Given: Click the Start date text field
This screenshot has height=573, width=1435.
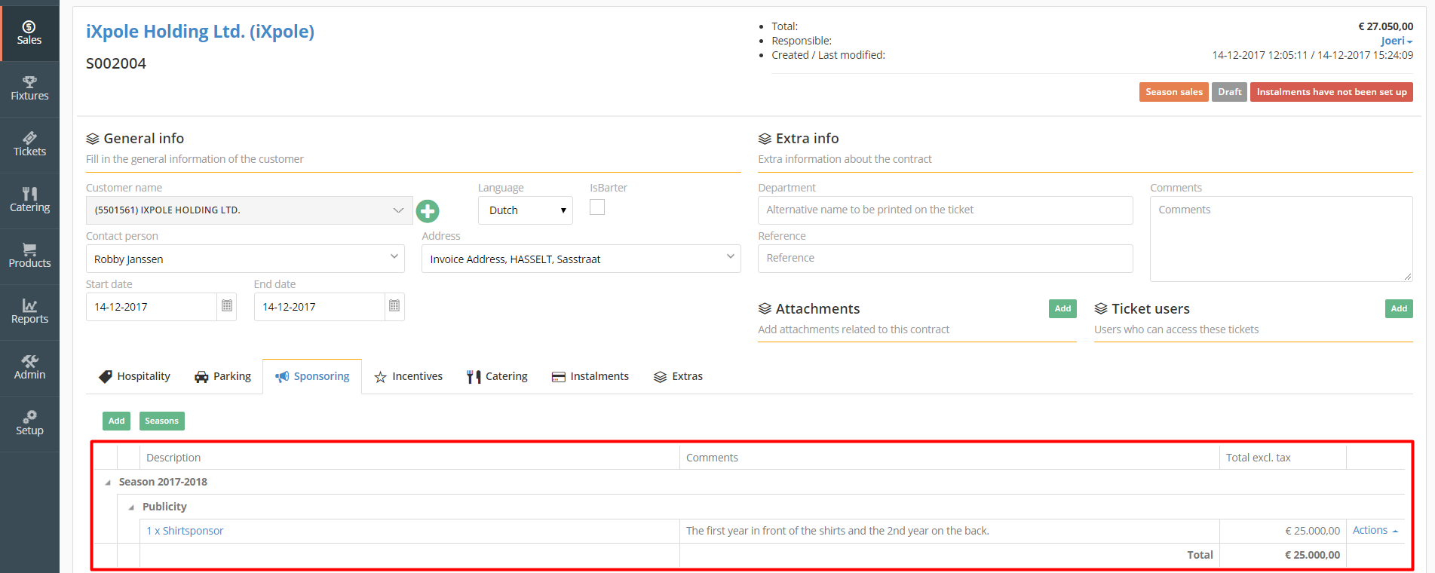Looking at the screenshot, I should coord(152,307).
